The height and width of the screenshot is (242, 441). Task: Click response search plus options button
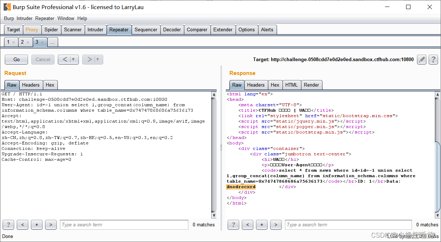262,225
